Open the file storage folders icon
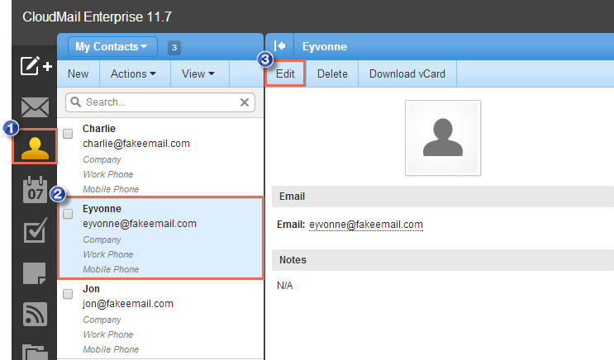The width and height of the screenshot is (614, 360). [x=36, y=352]
